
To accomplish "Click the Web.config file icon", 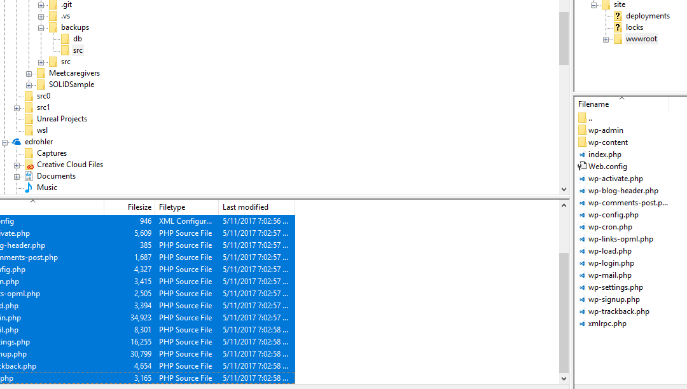I will tap(582, 167).
